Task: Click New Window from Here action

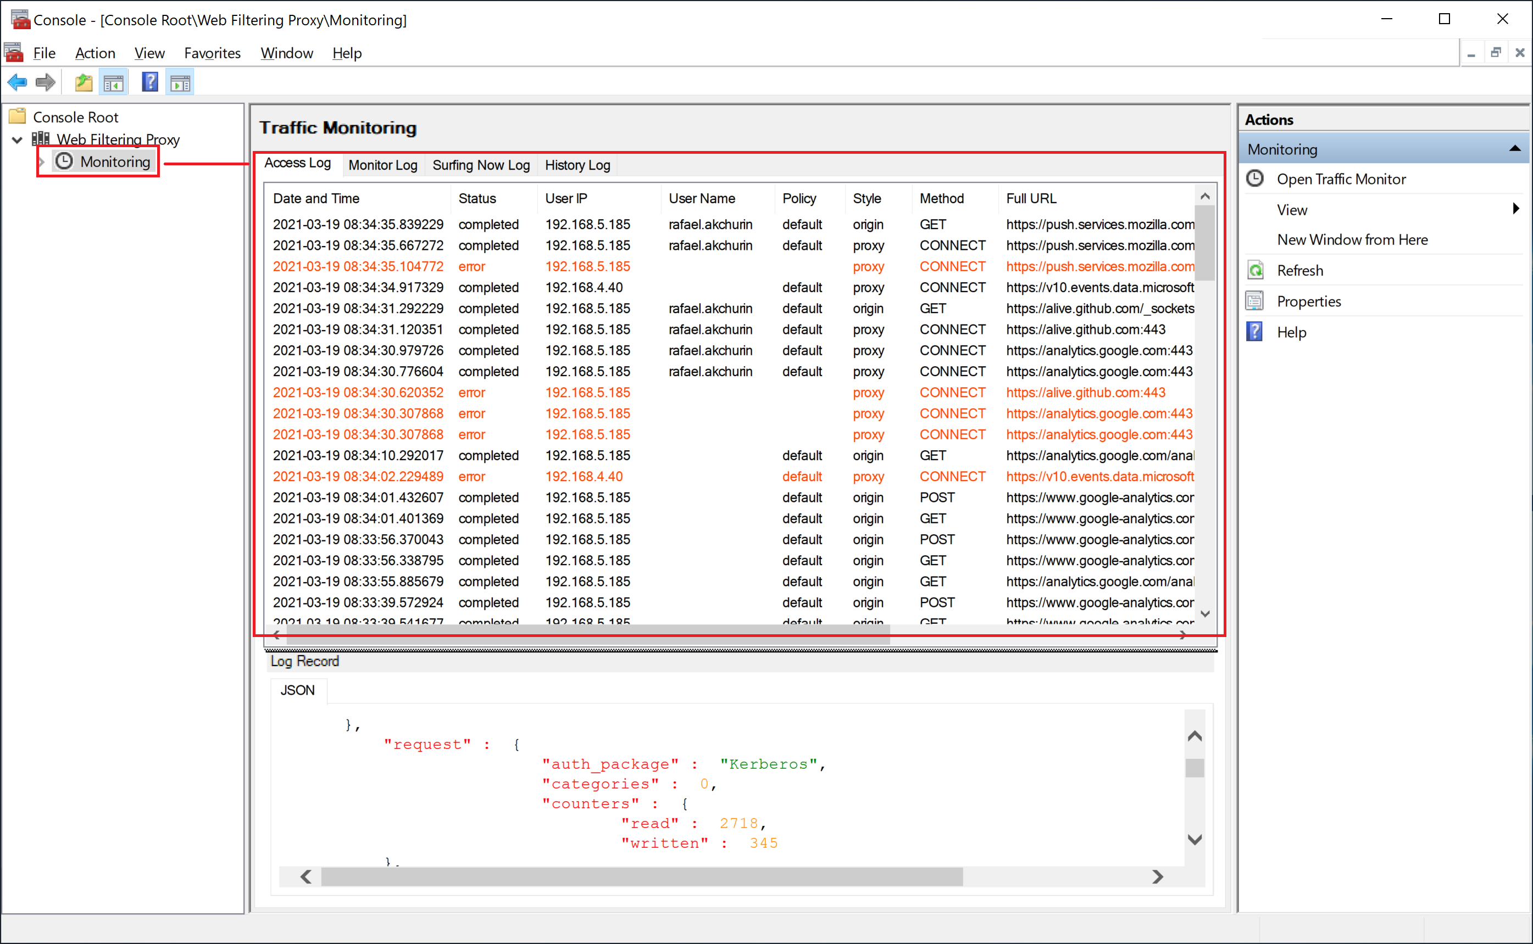Action: [1352, 240]
